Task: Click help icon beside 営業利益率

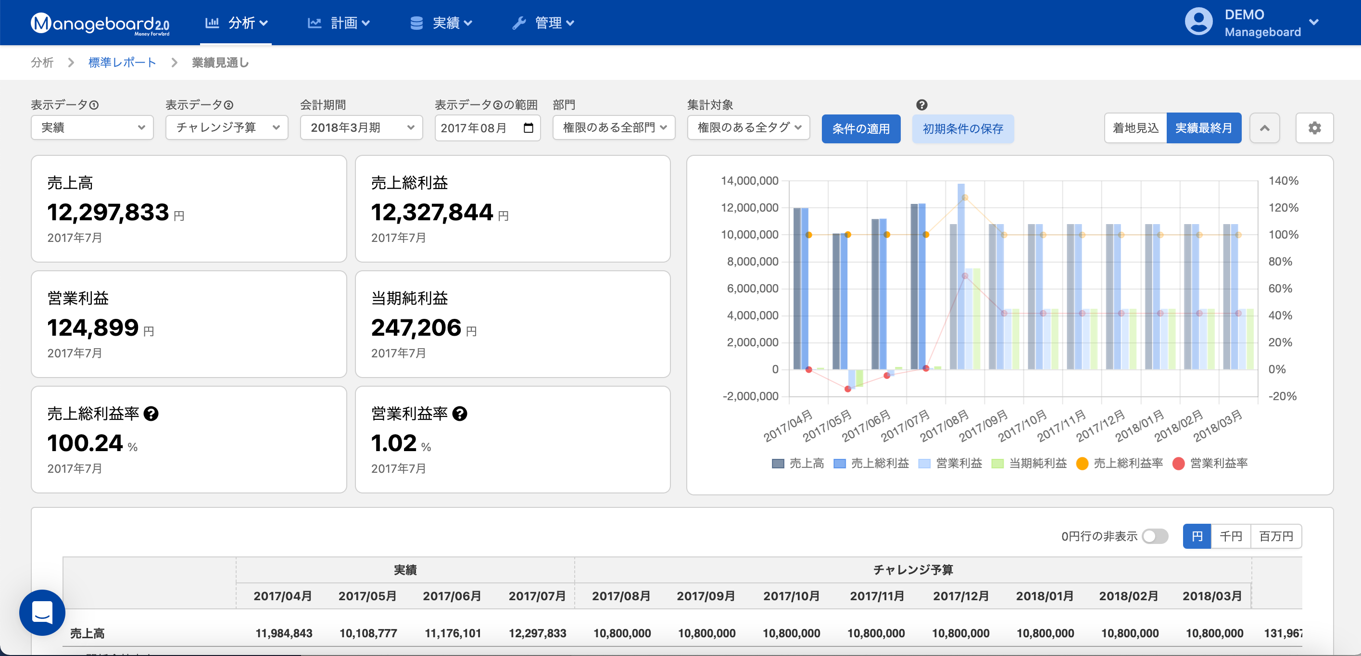Action: pos(460,414)
